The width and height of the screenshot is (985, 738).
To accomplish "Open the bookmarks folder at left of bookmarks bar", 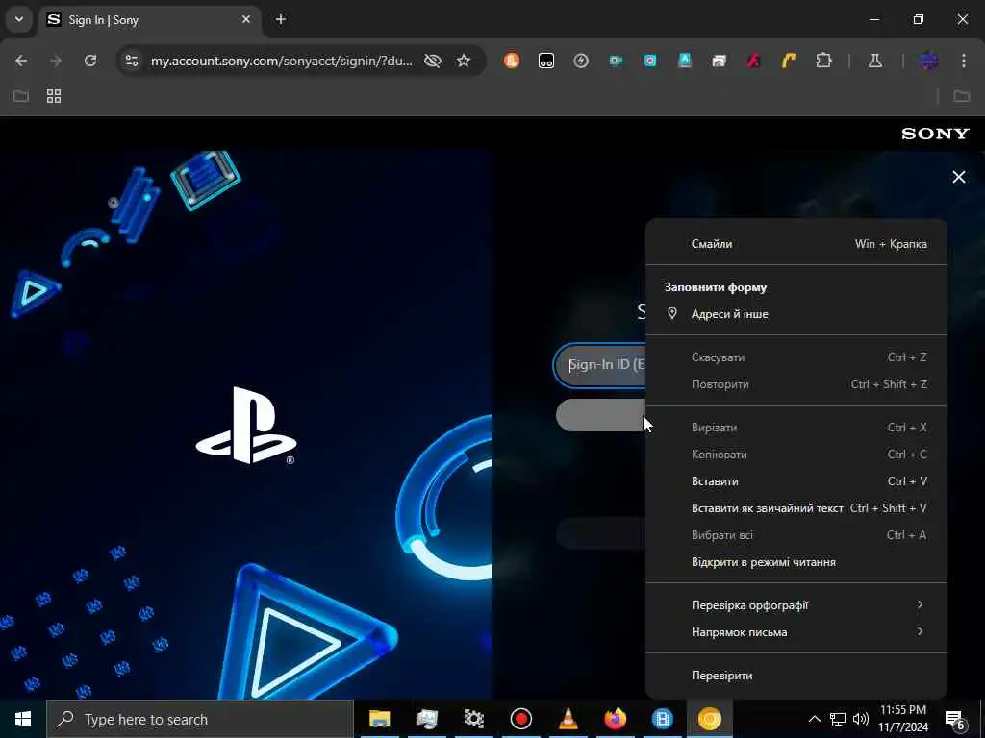I will (21, 96).
